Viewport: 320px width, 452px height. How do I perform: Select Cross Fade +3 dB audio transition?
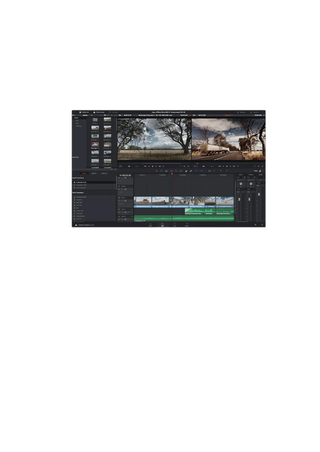[94, 182]
